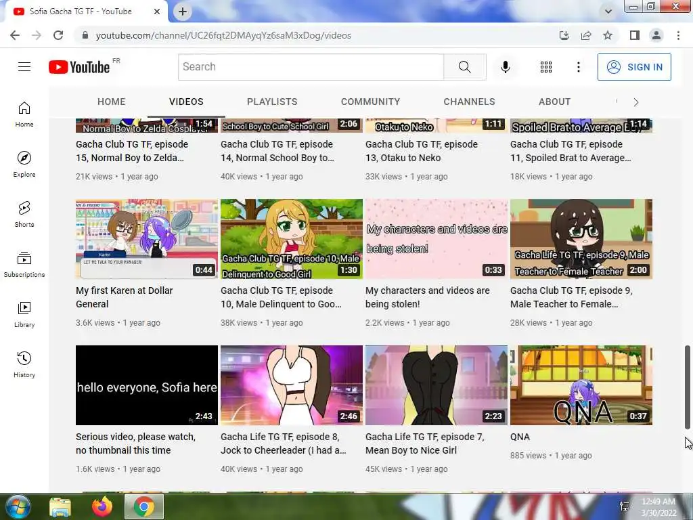Focus the YouTube Search input field

click(311, 67)
